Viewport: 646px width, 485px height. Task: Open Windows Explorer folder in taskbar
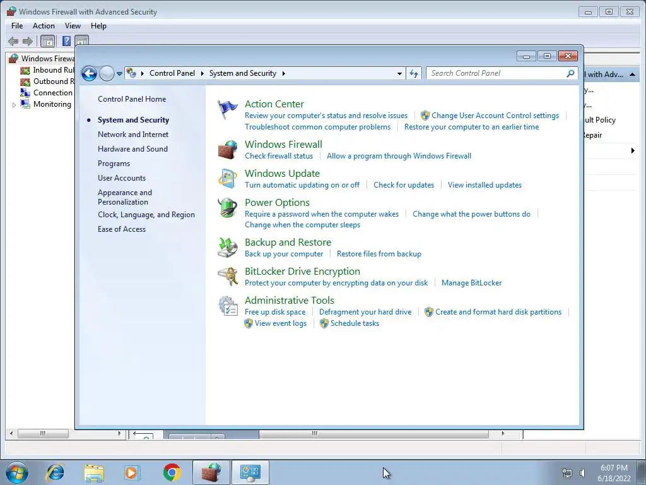94,472
